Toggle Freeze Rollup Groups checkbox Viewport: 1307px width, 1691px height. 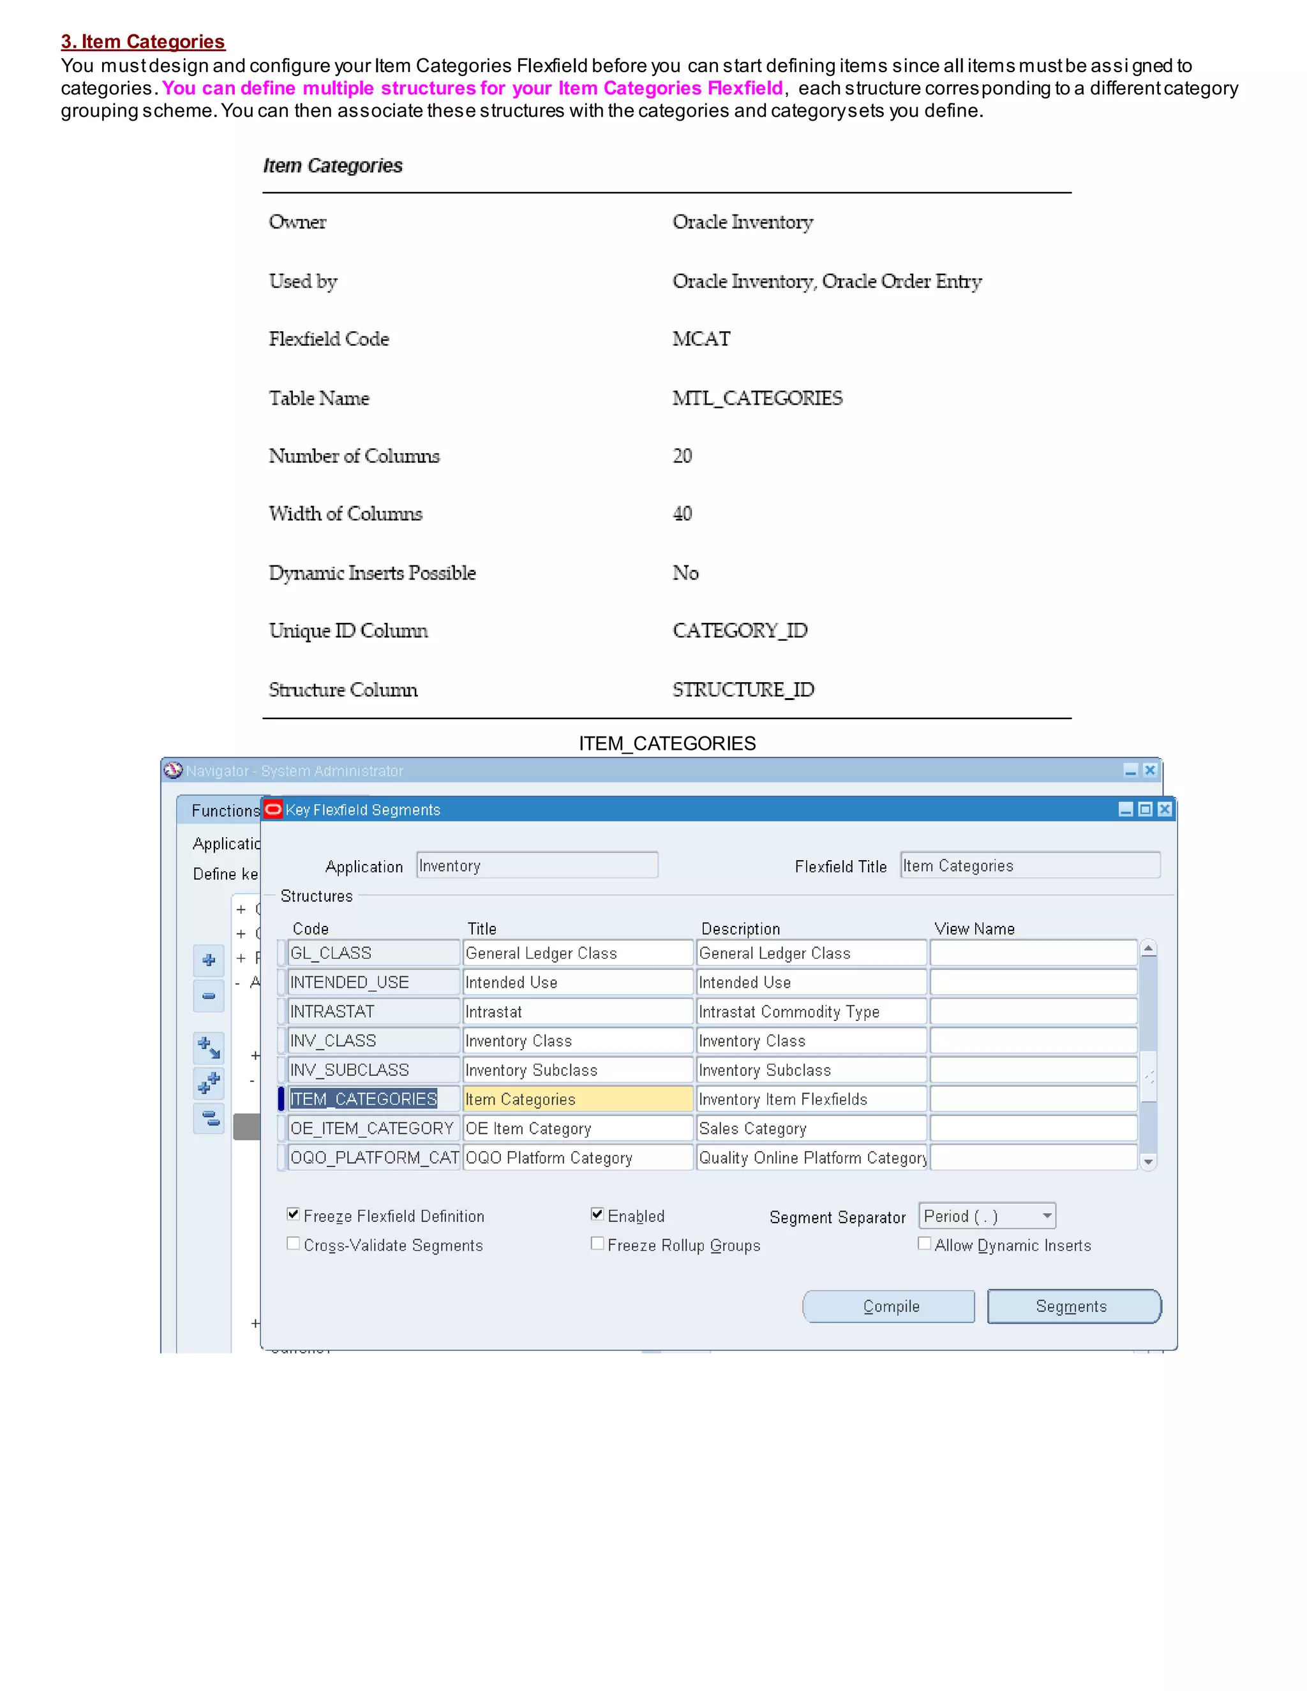tap(597, 1244)
